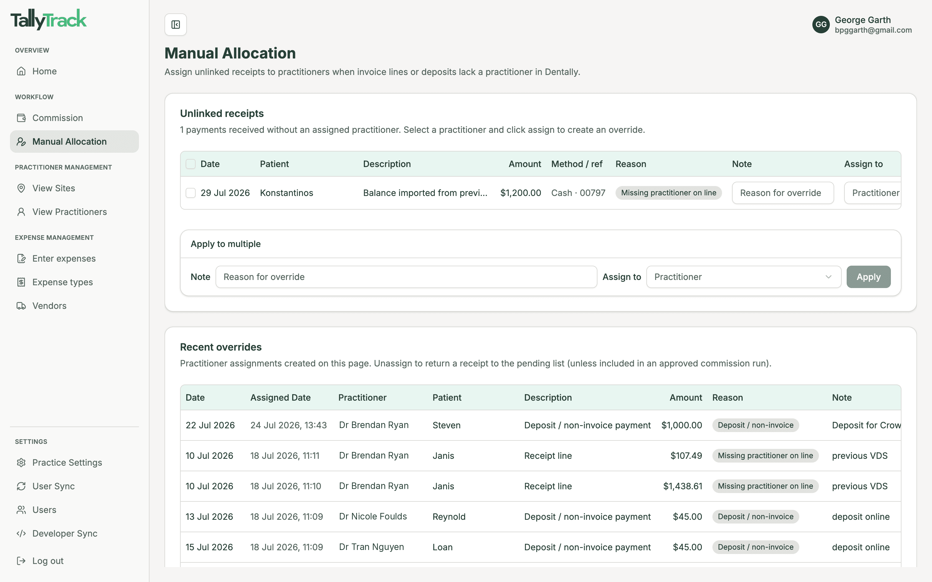Open the Commission wallet icon
Image resolution: width=932 pixels, height=582 pixels.
(x=21, y=118)
